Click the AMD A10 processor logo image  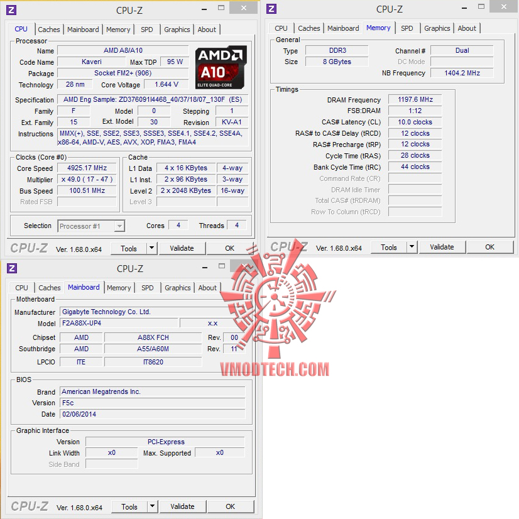(x=221, y=67)
